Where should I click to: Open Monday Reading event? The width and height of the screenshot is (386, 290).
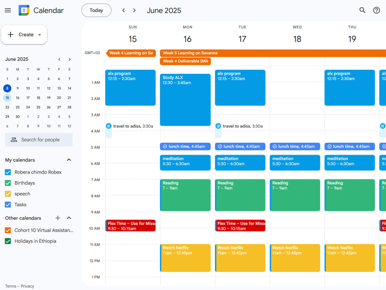point(185,195)
